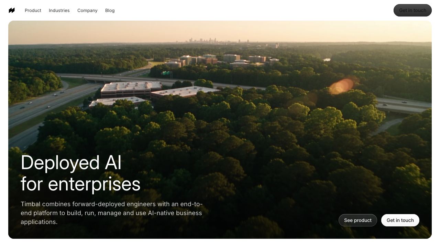This screenshot has height=247, width=440.
Task: Go to the Blog page
Action: 110,11
